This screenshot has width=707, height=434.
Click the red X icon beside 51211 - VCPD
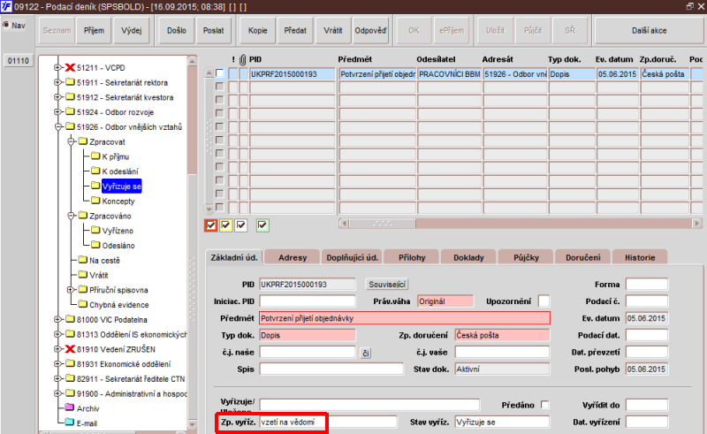(70, 68)
